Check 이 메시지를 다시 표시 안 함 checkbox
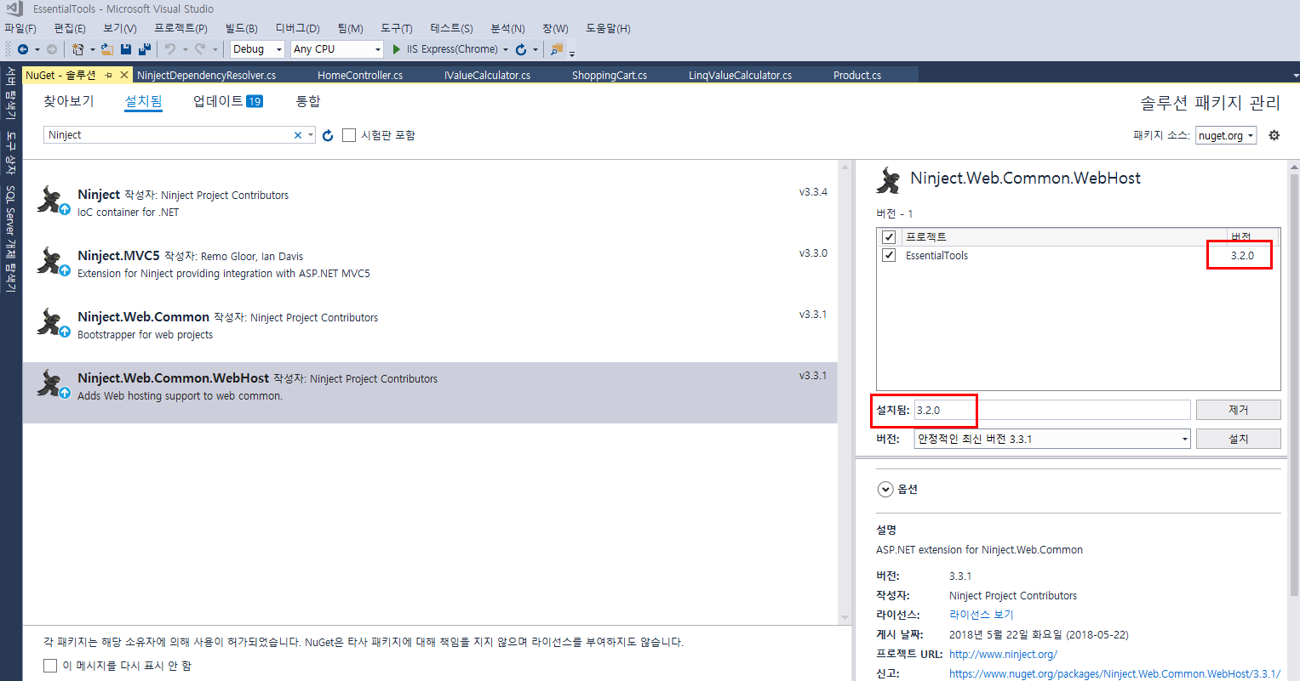Viewport: 1300px width, 681px height. (50, 666)
